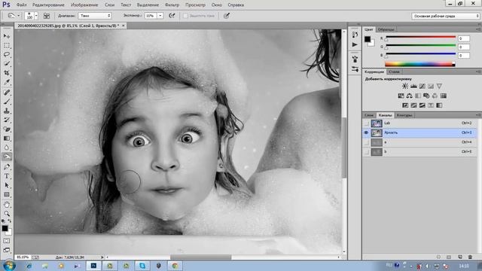The height and width of the screenshot is (271, 482).
Task: Swap foreground and background colors
Action: coord(10,221)
